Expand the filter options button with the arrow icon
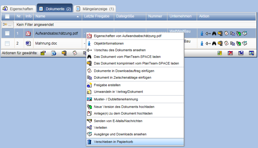The height and width of the screenshot is (148, 258). click(8, 25)
